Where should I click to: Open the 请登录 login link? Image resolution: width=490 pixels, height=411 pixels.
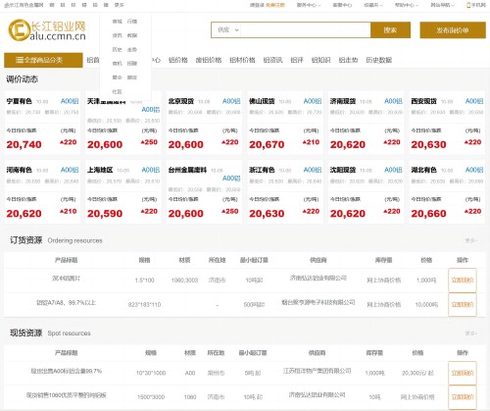[x=257, y=5]
